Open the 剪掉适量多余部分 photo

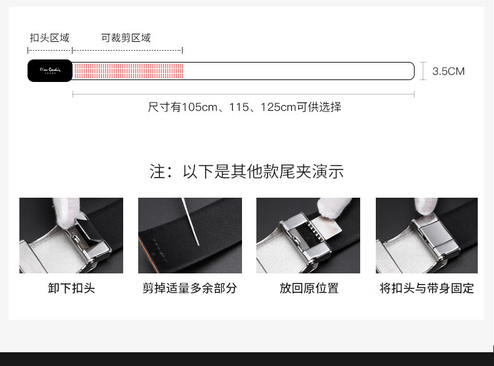coord(190,235)
